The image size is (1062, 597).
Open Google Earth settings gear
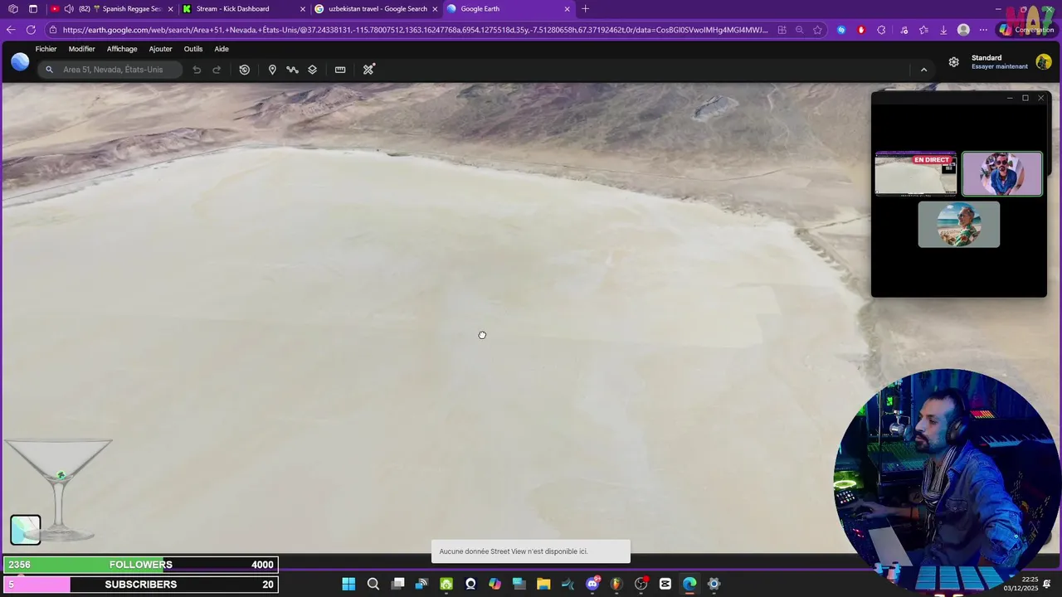click(x=954, y=62)
